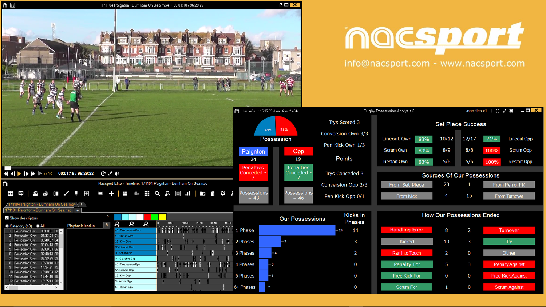The height and width of the screenshot is (307, 546).
Task: Toggle the Show descriptors checkbox
Action: (x=7, y=218)
